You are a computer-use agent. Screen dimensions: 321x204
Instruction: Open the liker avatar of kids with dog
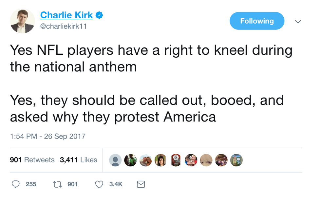click(x=191, y=160)
